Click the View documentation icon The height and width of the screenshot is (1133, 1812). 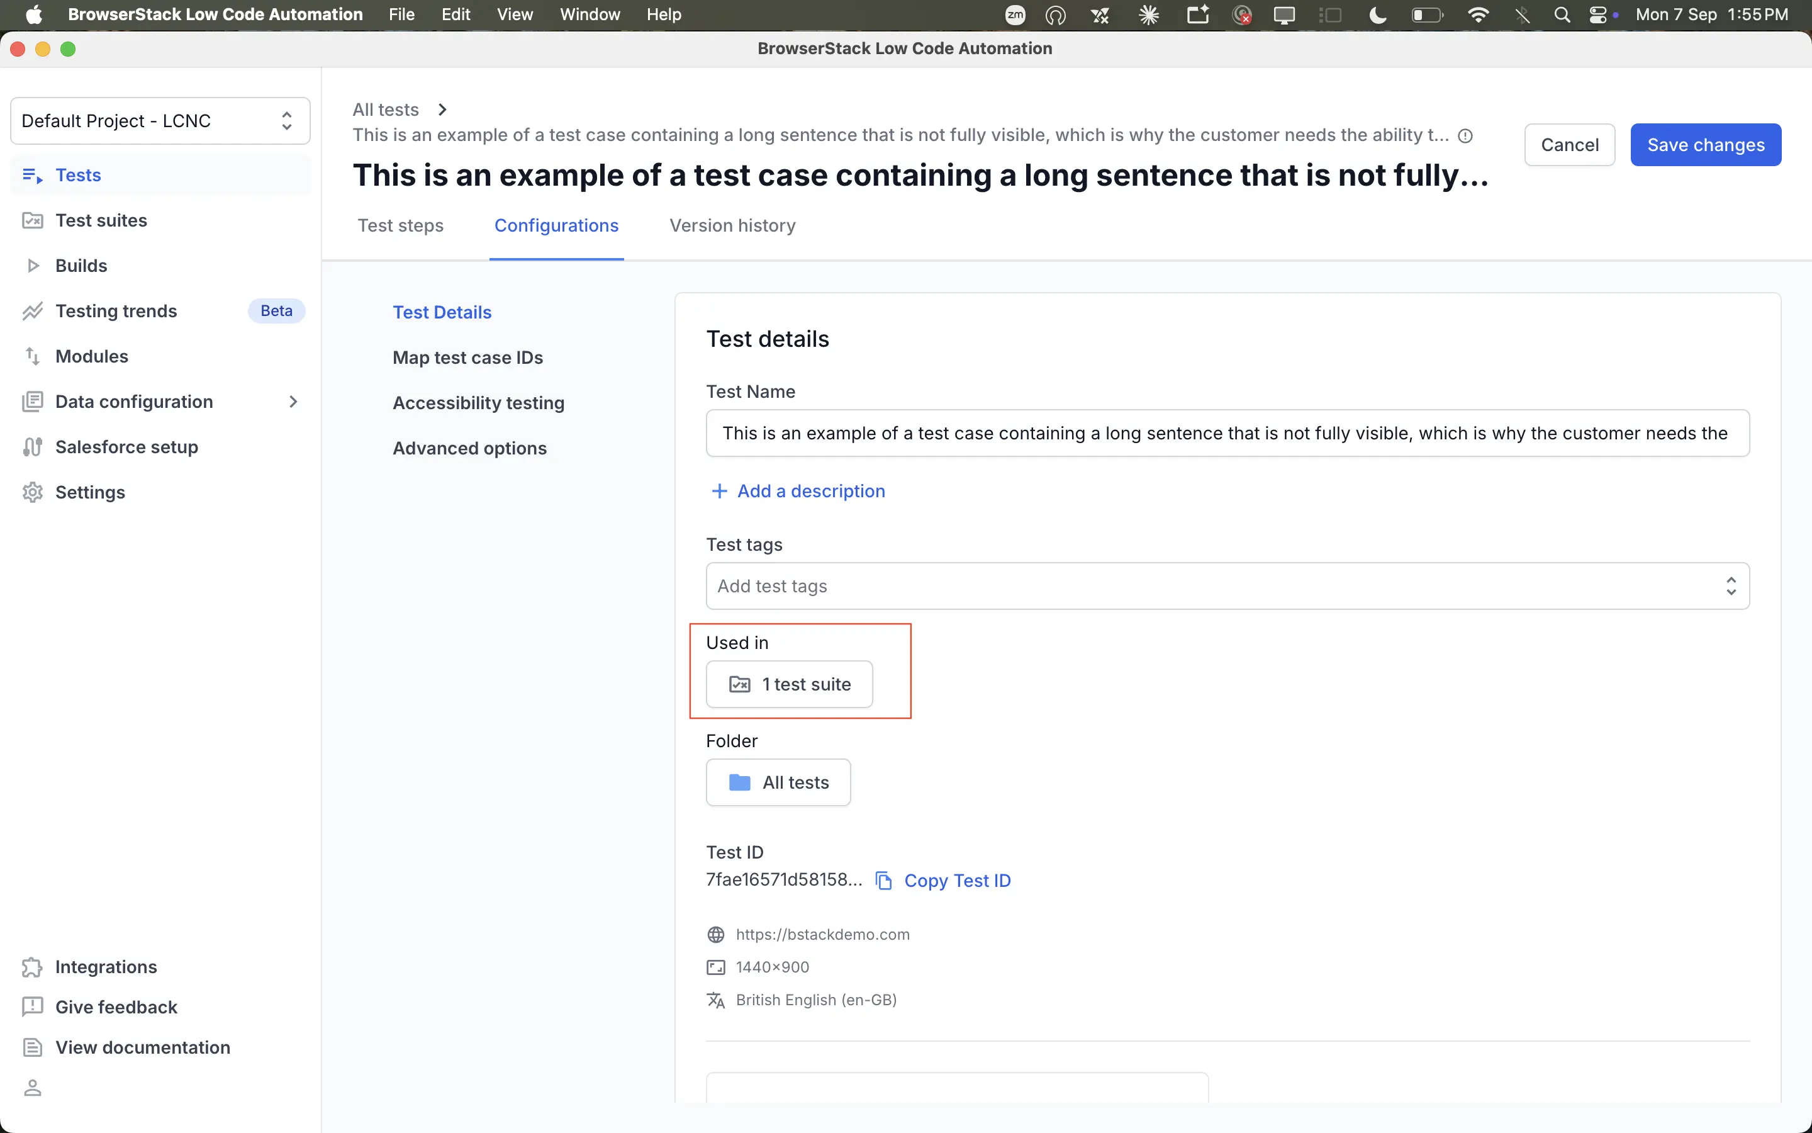32,1047
